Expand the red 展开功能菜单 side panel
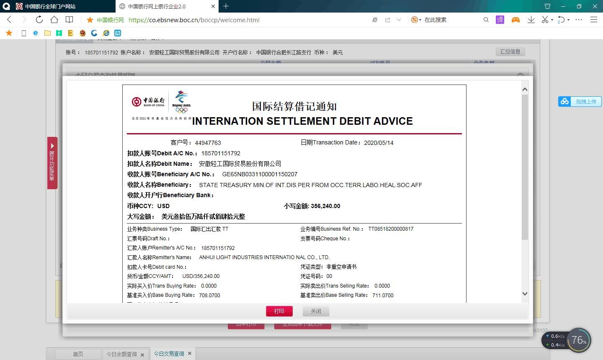603x360 pixels. pos(52,163)
